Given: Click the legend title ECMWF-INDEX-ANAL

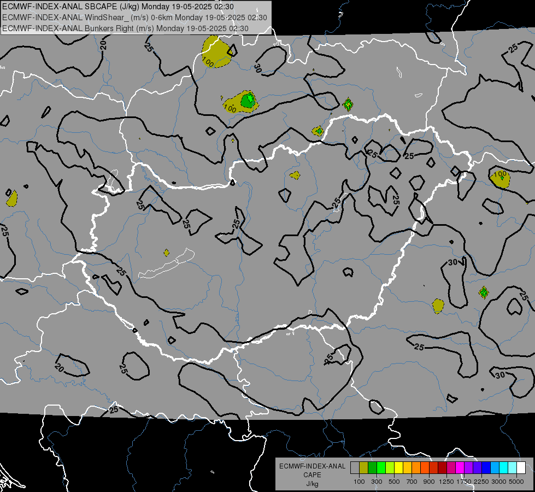Looking at the screenshot, I should (312, 466).
